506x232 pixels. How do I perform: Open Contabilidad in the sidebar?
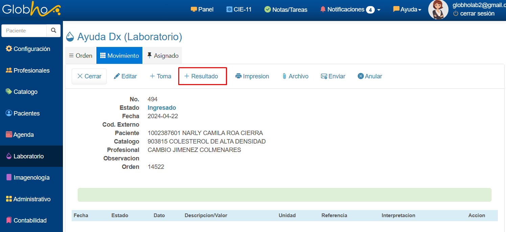(26, 221)
